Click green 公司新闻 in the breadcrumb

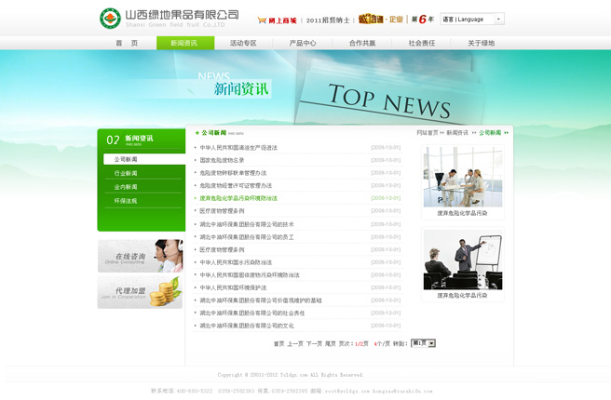pyautogui.click(x=490, y=133)
